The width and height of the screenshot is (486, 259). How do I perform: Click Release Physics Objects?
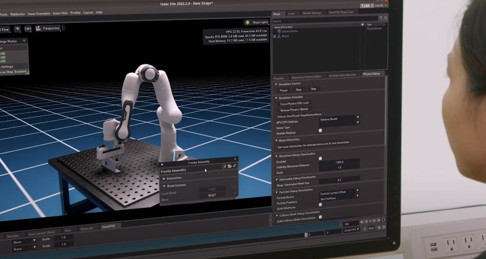coord(294,109)
